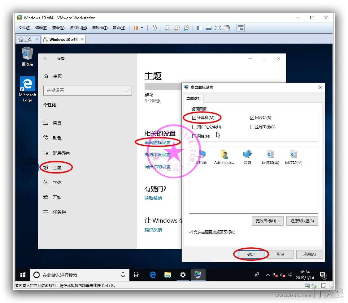Open 颜色 personalization page
The image size is (348, 303).
pyautogui.click(x=52, y=138)
